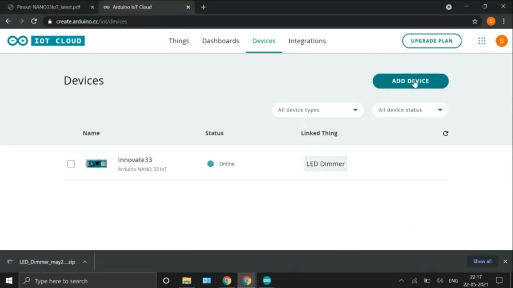Click the ADD DEVICE button
513x288 pixels.
410,81
